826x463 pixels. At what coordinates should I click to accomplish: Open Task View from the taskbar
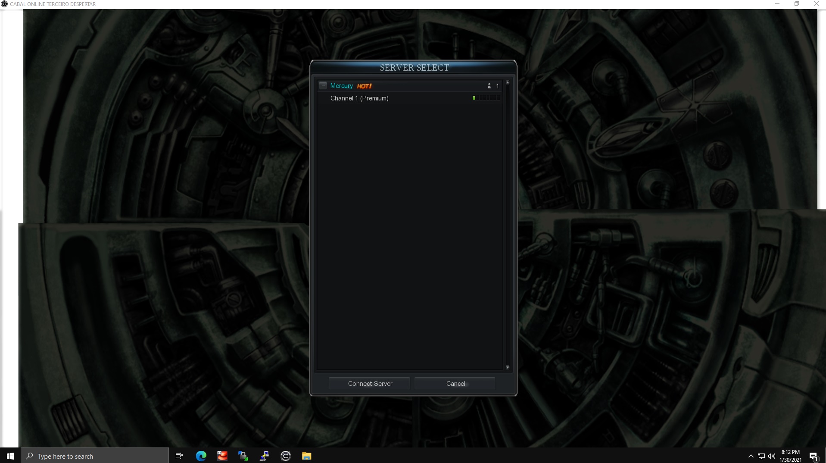[179, 456]
